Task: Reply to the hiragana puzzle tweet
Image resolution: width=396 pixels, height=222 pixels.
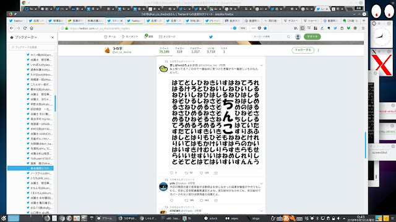Action: (x=172, y=173)
